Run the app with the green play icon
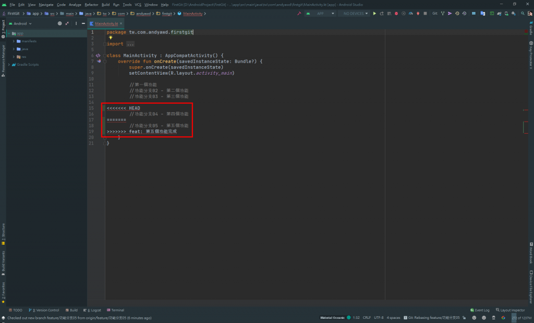Screen dimensions: 534x323 (374, 14)
